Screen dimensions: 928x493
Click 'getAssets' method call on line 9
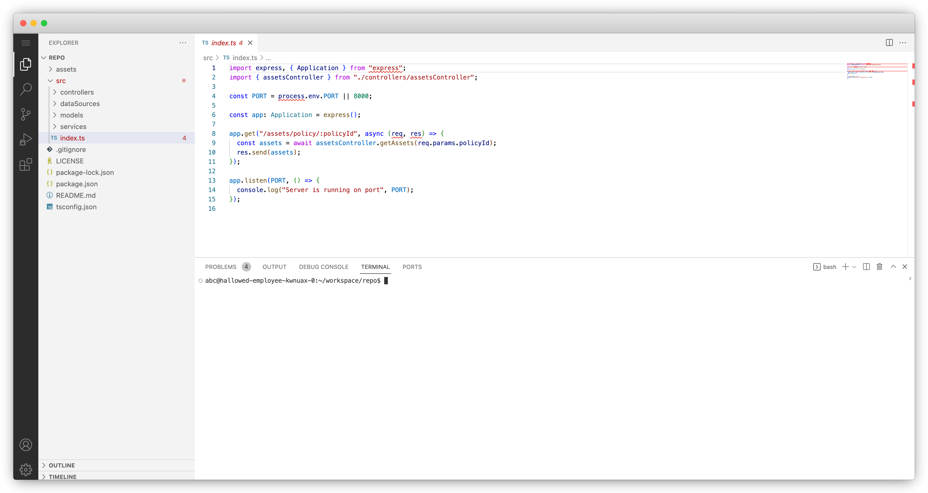tap(397, 143)
